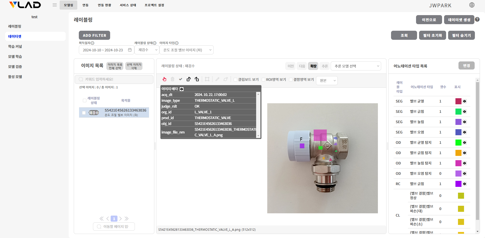Viewport: 485px width, 238px height.
Task: Select the red hand pan tool
Action: (x=164, y=79)
